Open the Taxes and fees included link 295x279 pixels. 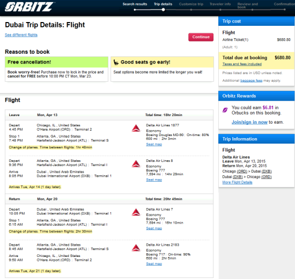coord(242,64)
